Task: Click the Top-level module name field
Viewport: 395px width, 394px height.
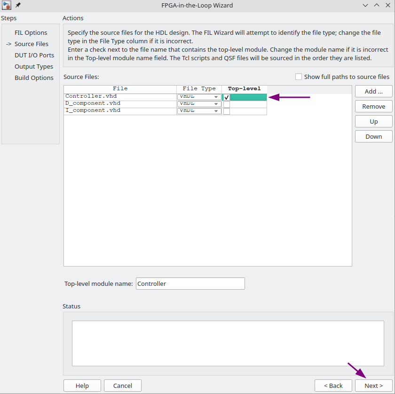Action: tap(190, 284)
